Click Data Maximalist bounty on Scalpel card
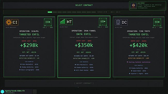Screen dimensions: 168x94 click(x=29, y=64)
